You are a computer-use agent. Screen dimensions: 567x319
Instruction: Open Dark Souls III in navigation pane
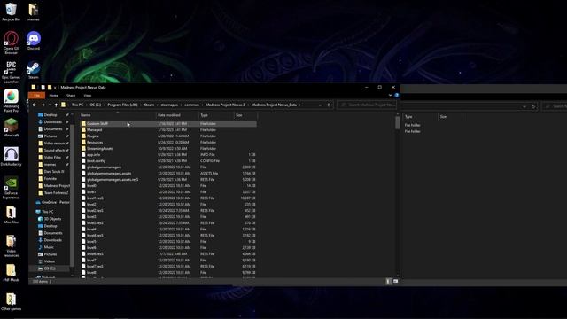click(51, 171)
